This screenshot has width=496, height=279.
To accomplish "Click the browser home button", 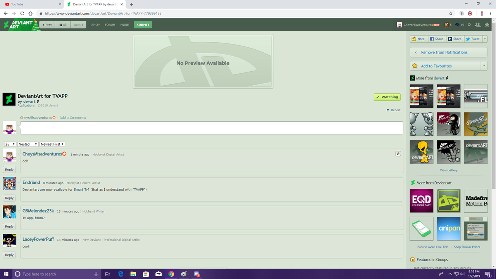I will 31,13.
